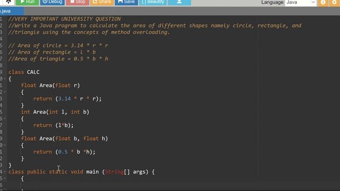340x191 pixels.
Task: Open the Language dropdown showing Java
Action: coord(301,2)
